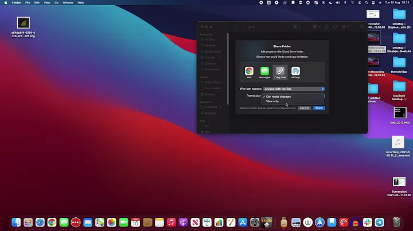
Task: Open News from the Dock
Action: [x=195, y=222]
